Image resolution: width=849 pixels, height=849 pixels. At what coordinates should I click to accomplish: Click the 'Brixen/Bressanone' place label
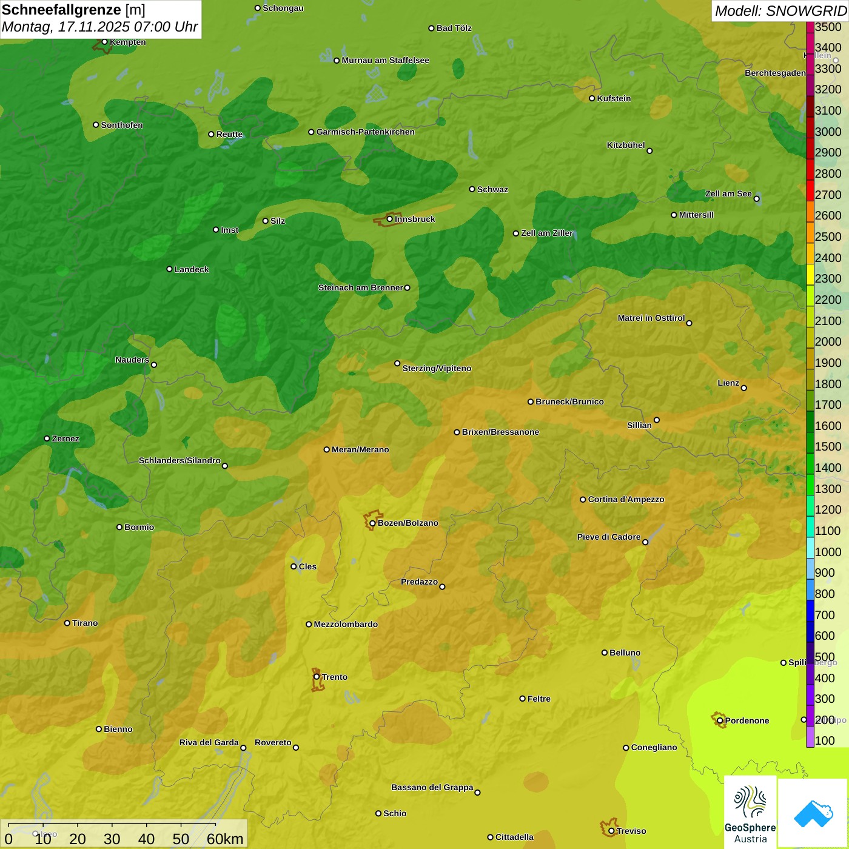pyautogui.click(x=500, y=432)
